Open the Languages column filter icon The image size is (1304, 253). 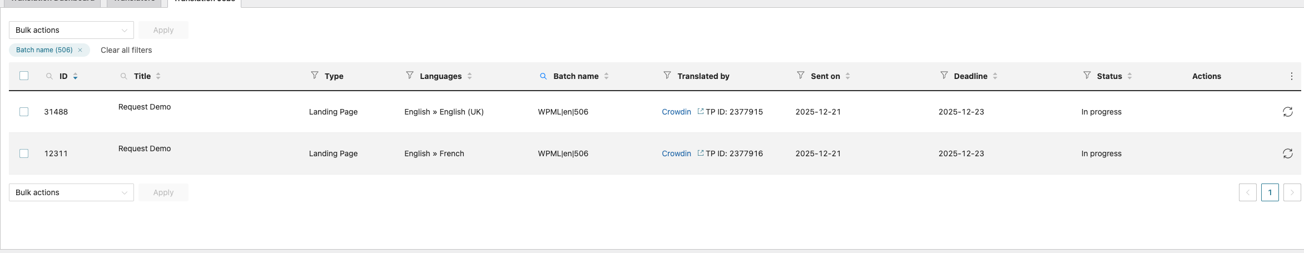click(409, 75)
